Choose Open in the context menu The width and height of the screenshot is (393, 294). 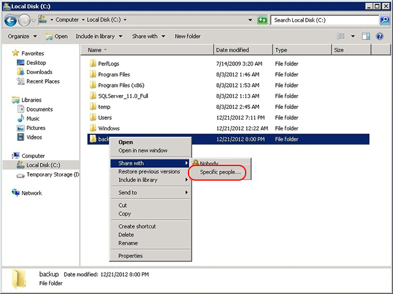point(150,142)
